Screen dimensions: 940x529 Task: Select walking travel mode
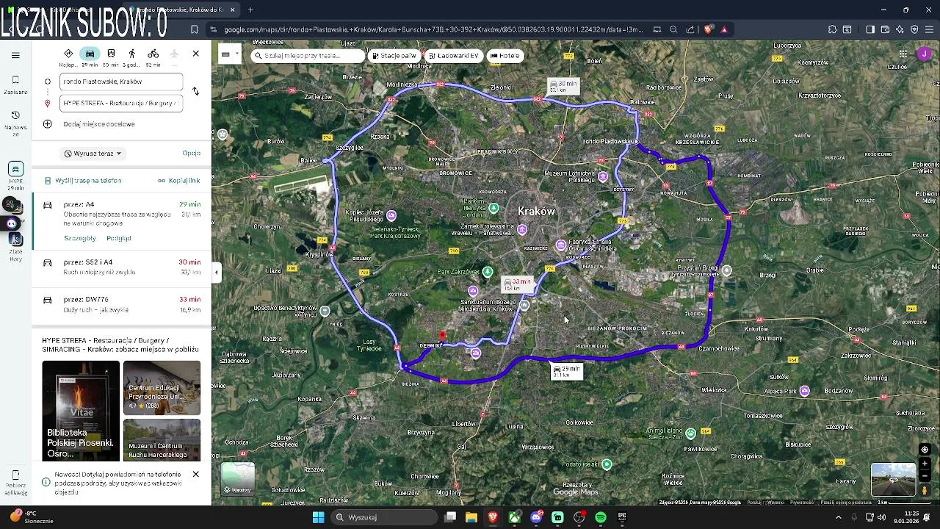pos(132,54)
